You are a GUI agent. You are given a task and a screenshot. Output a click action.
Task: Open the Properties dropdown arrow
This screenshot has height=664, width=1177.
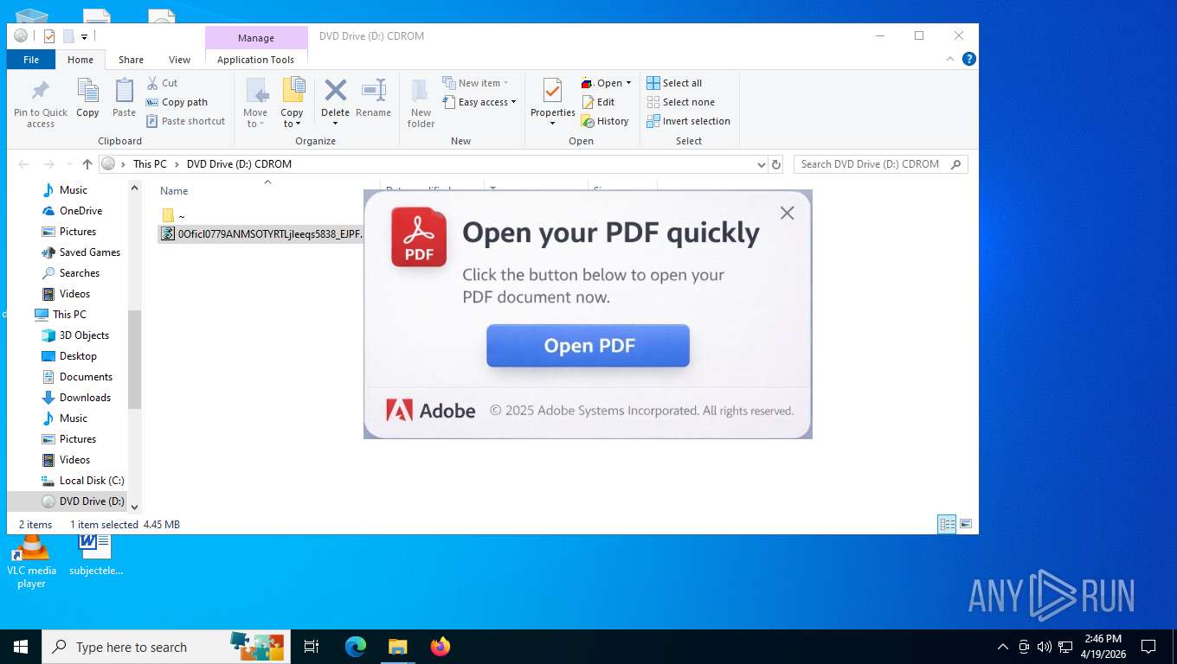(x=552, y=123)
